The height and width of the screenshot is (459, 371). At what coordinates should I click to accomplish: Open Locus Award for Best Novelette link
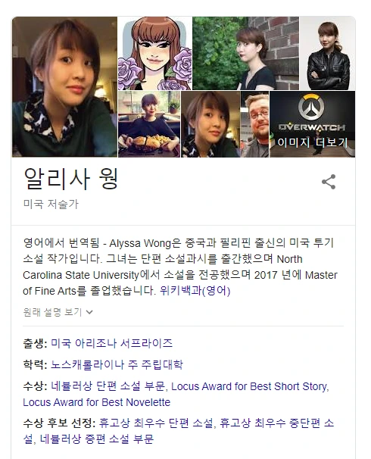coord(97,402)
